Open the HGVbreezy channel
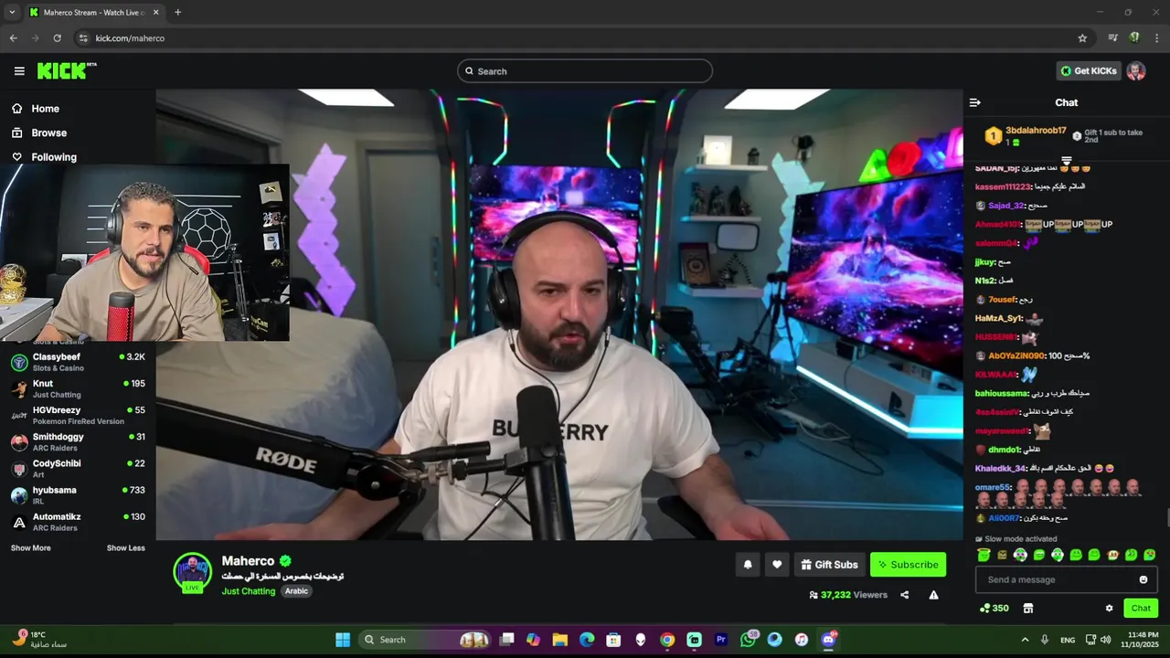The width and height of the screenshot is (1170, 658). click(78, 415)
